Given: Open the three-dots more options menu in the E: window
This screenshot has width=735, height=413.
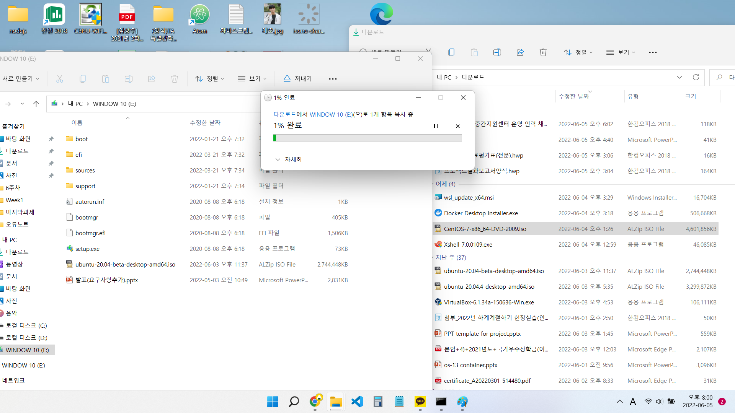Looking at the screenshot, I should click(333, 79).
